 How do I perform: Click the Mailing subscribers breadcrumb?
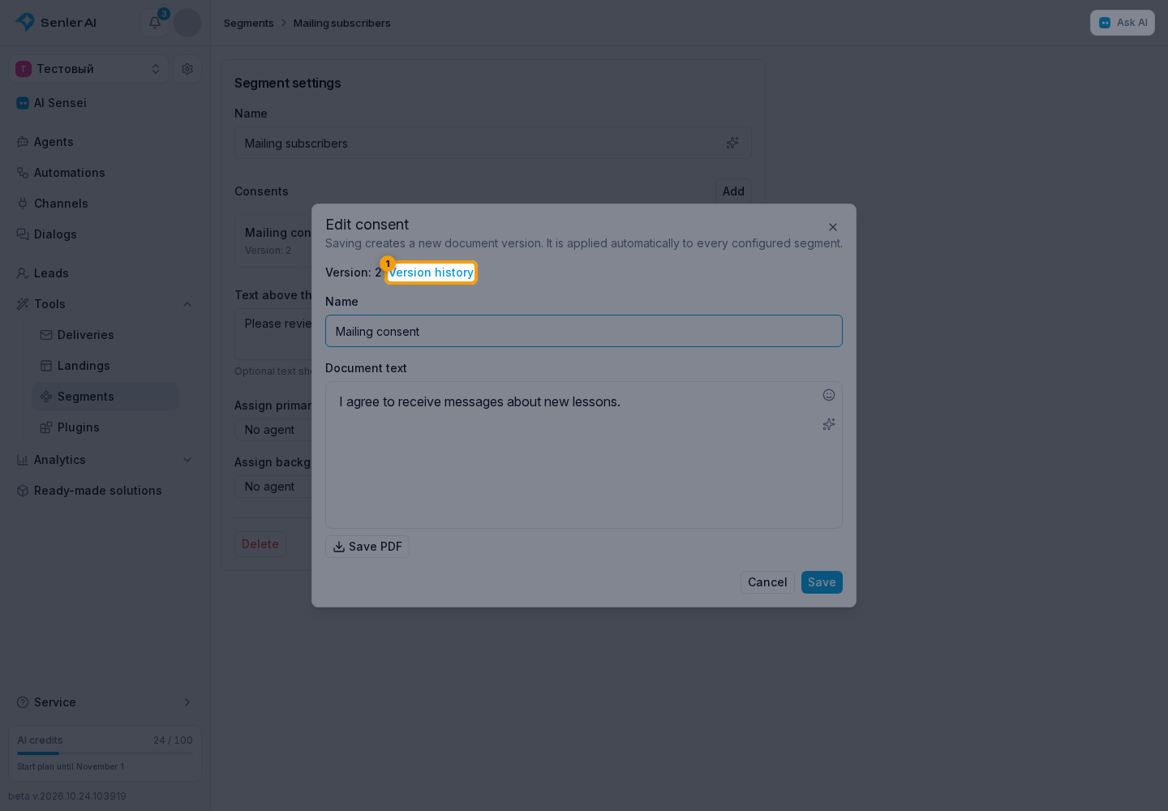point(341,23)
